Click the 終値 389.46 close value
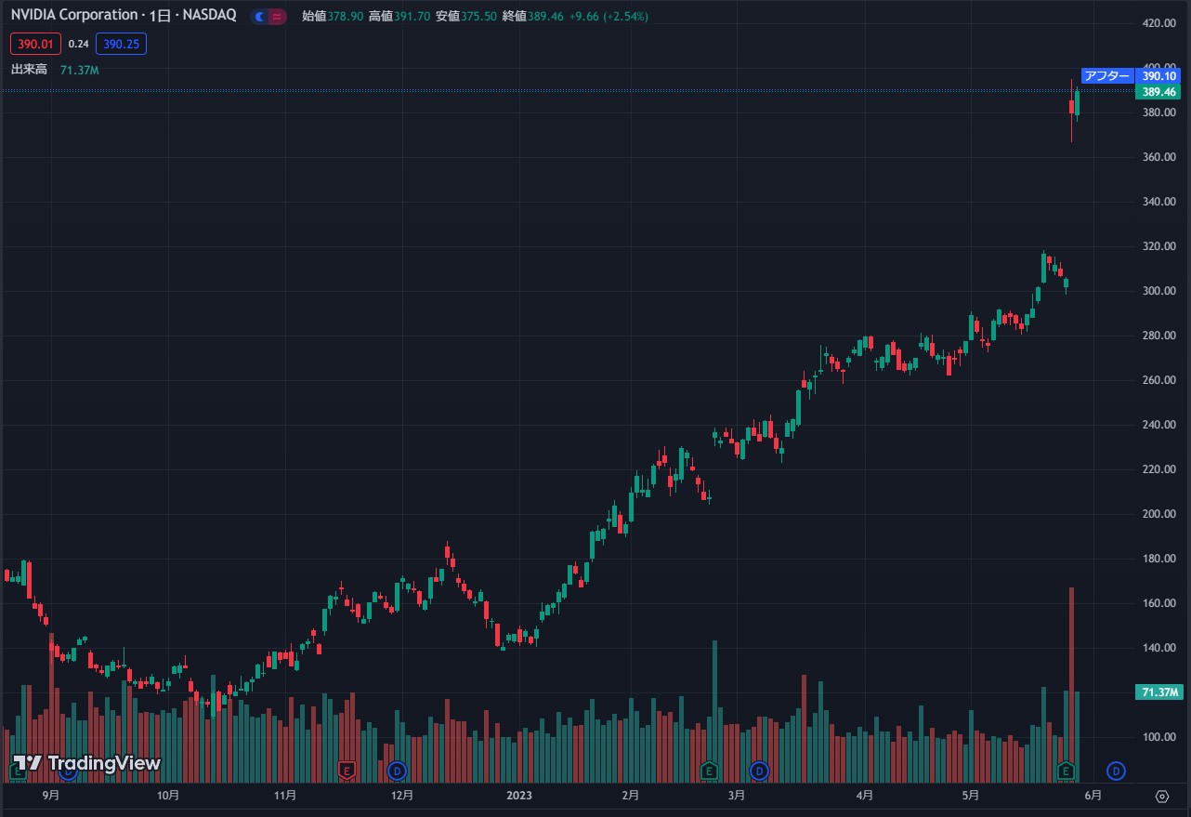This screenshot has width=1191, height=817. [x=532, y=17]
